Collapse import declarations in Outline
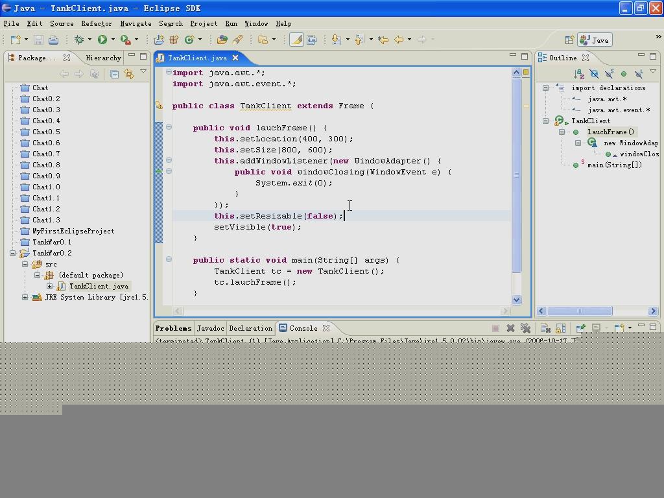The width and height of the screenshot is (664, 498). tap(546, 88)
